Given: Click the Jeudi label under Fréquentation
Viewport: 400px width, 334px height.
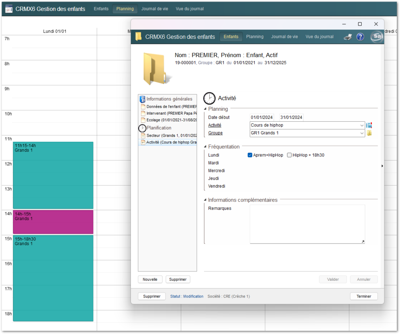Looking at the screenshot, I should pos(213,178).
